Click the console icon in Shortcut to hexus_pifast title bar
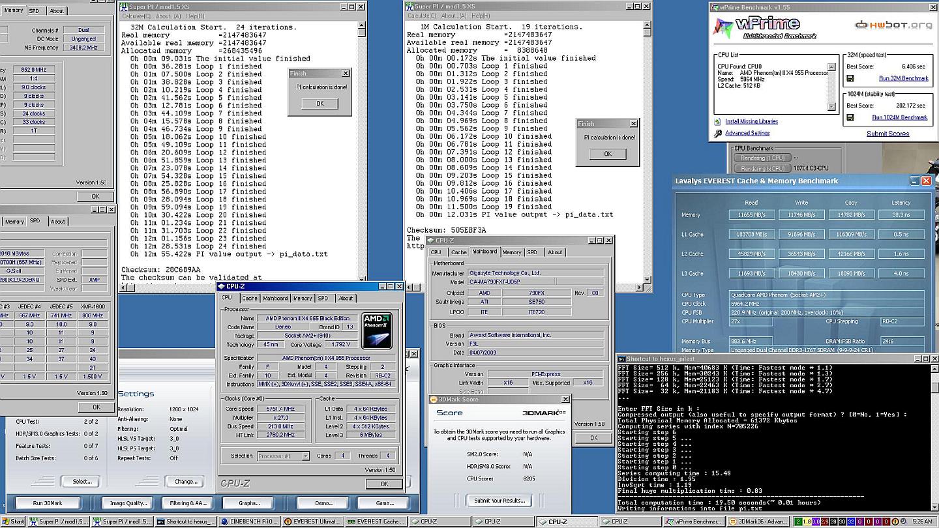Image resolution: width=939 pixels, height=528 pixels. point(622,359)
